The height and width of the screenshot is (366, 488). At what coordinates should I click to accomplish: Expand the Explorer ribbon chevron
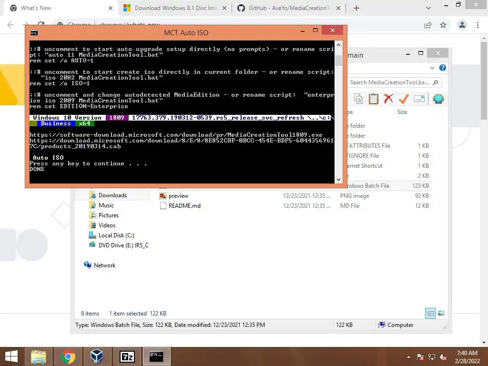pyautogui.click(x=432, y=68)
